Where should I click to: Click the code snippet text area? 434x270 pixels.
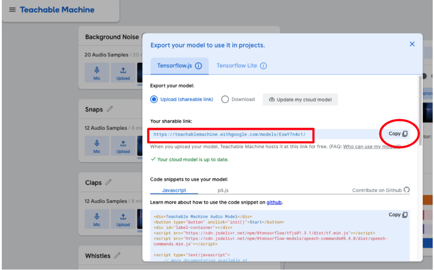pyautogui.click(x=280, y=236)
